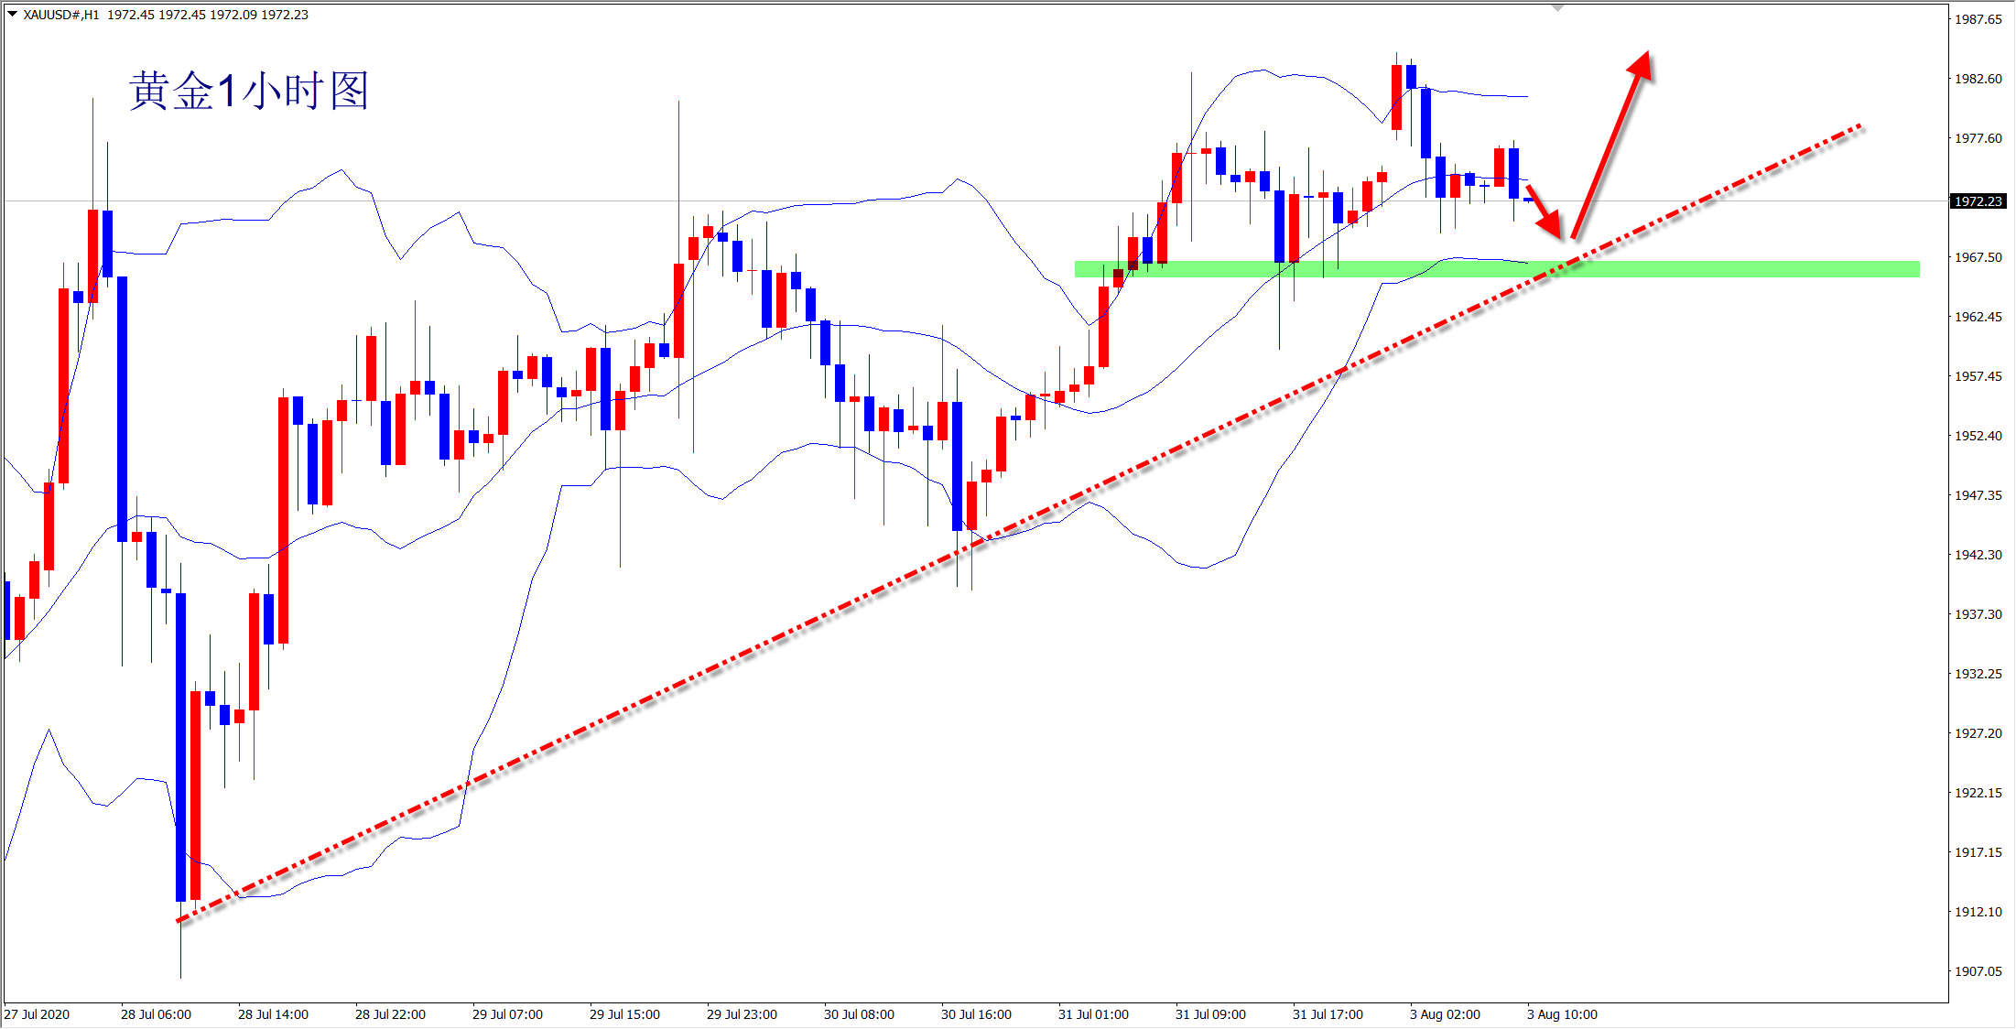Click the 1952.40 price axis label
This screenshot has height=1029, width=2016.
click(x=1978, y=436)
